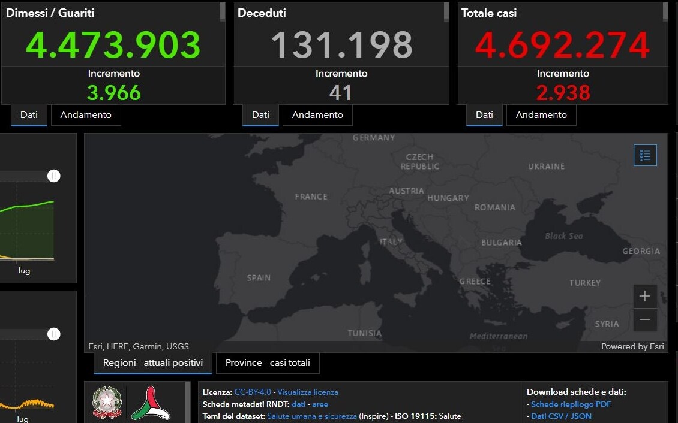
Task: Open the Dati CSV / JSON link
Action: pyautogui.click(x=561, y=416)
